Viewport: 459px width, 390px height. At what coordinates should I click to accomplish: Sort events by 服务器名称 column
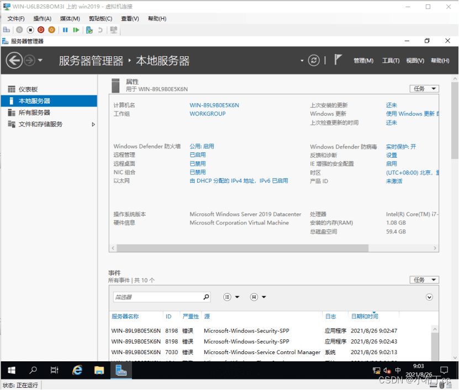[125, 316]
